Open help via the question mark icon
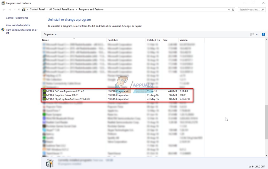The image size is (268, 169). (263, 34)
